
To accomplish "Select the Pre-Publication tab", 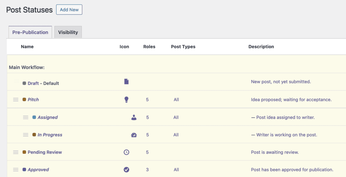I will (x=30, y=32).
